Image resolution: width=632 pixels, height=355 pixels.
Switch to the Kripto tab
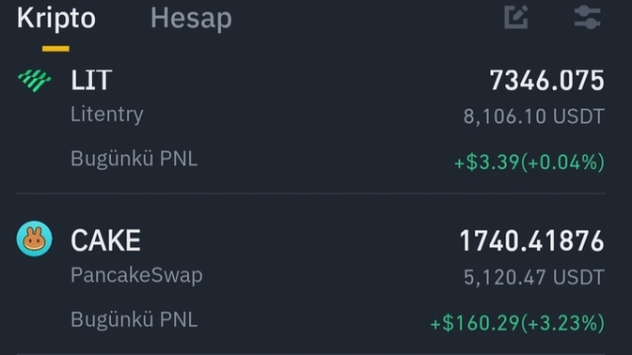click(x=56, y=18)
